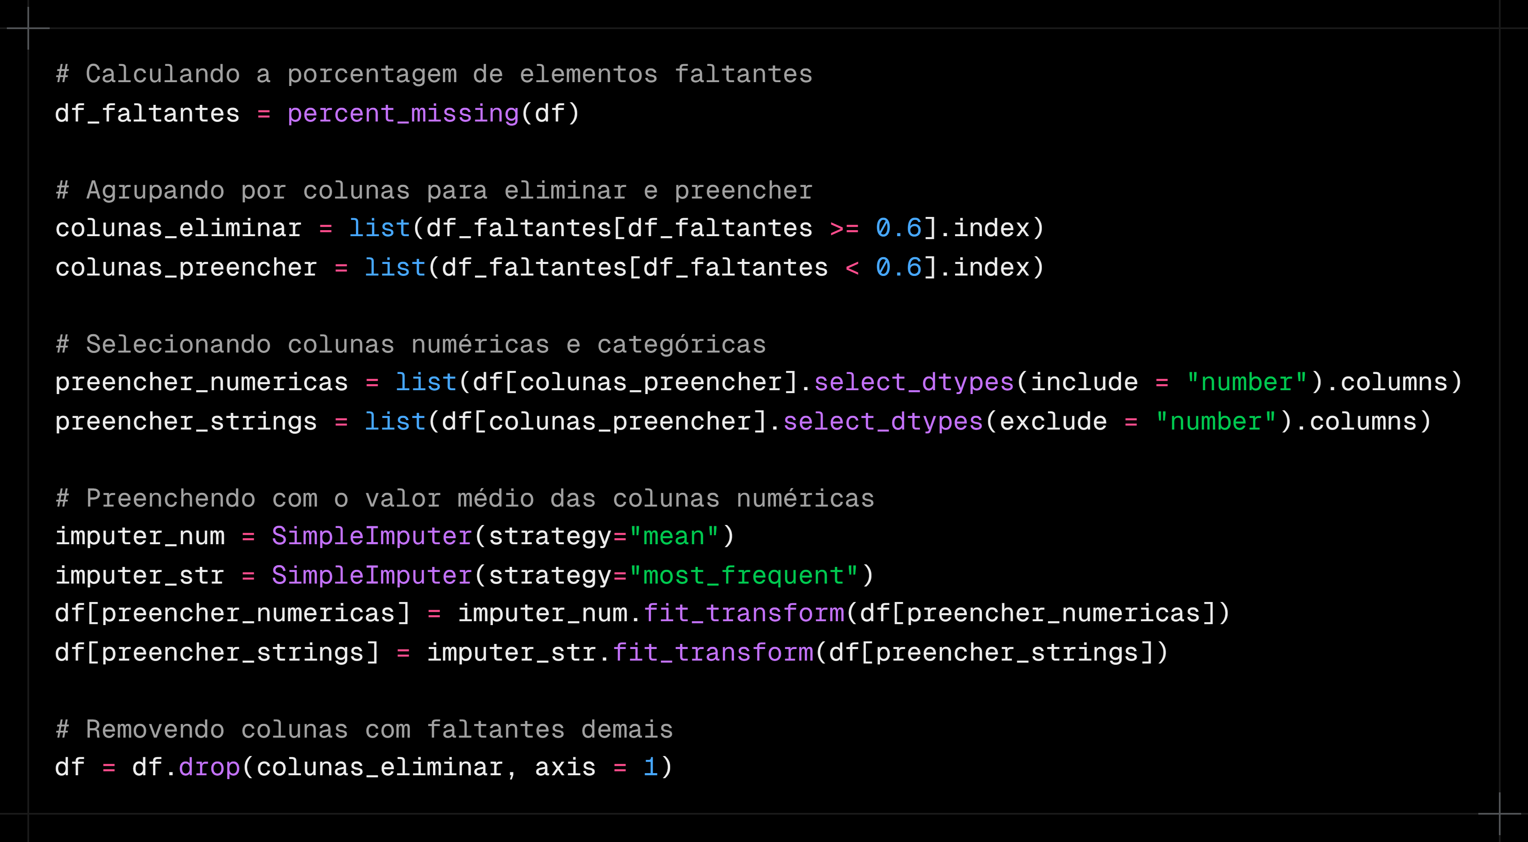Screen dimensions: 1528x842
Task: Click the 0.6 value on the colunas_preencher line
Action: point(898,267)
